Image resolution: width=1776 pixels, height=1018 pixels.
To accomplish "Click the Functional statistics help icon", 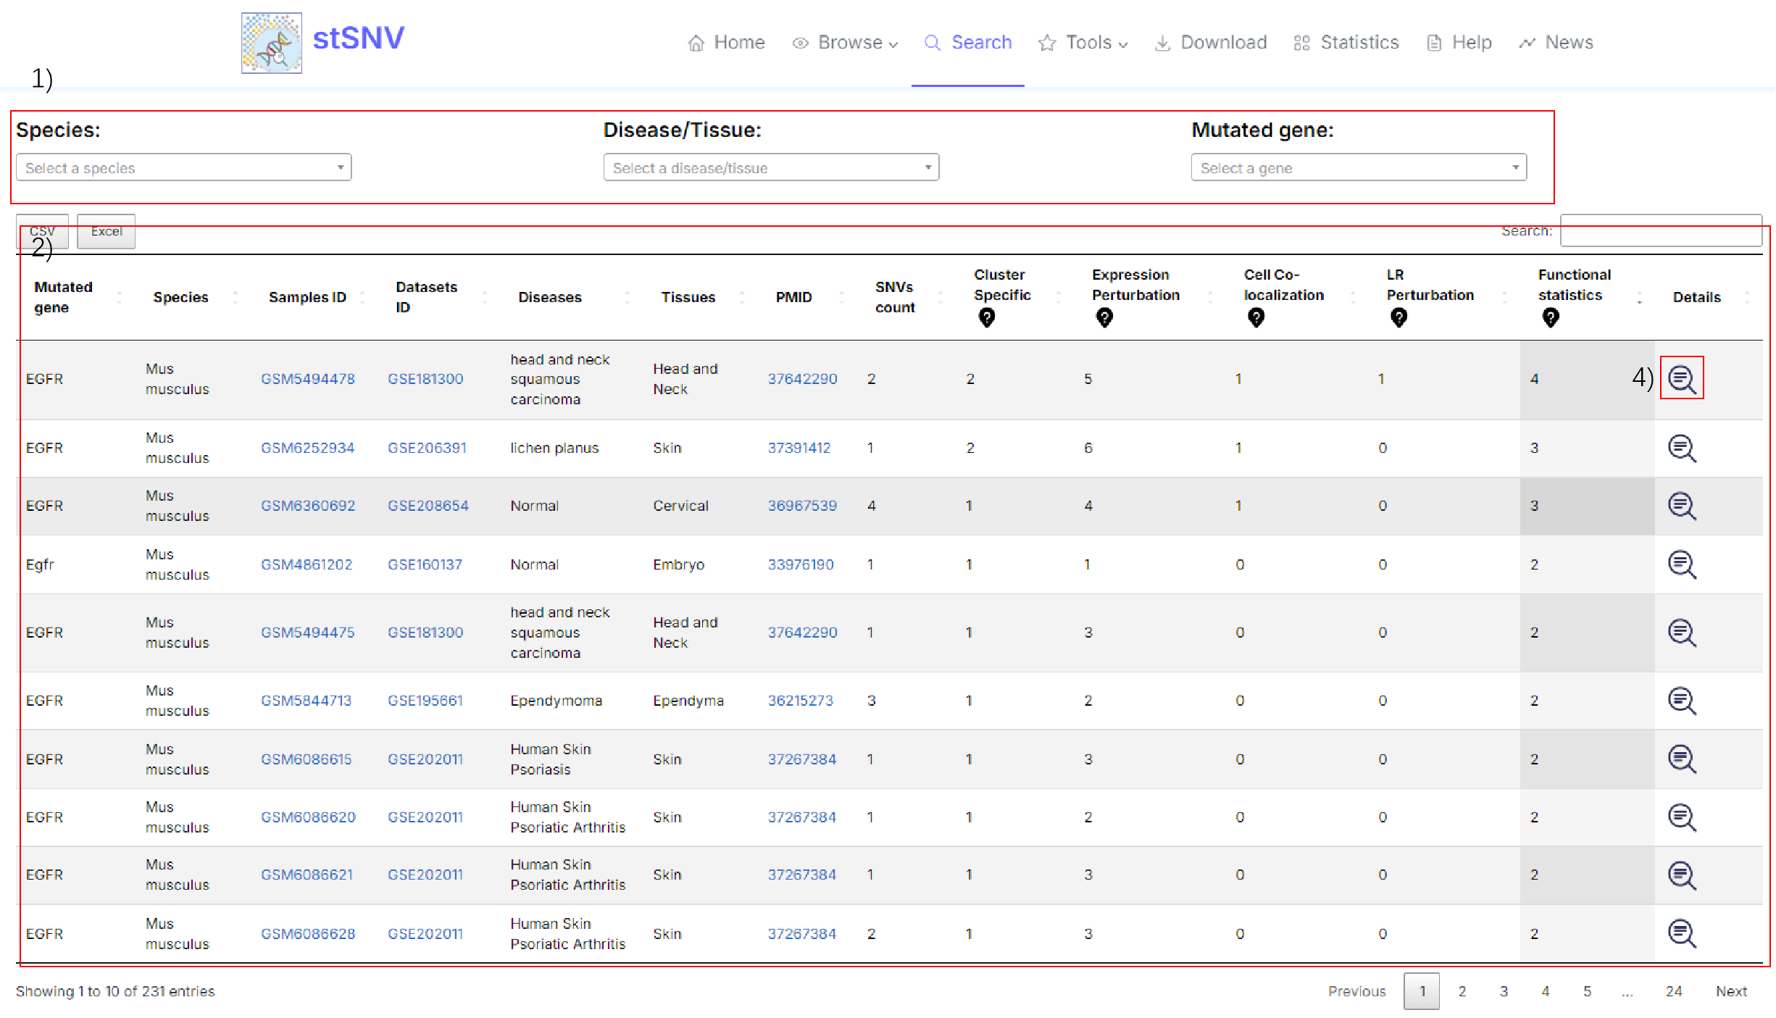I will click(x=1550, y=317).
